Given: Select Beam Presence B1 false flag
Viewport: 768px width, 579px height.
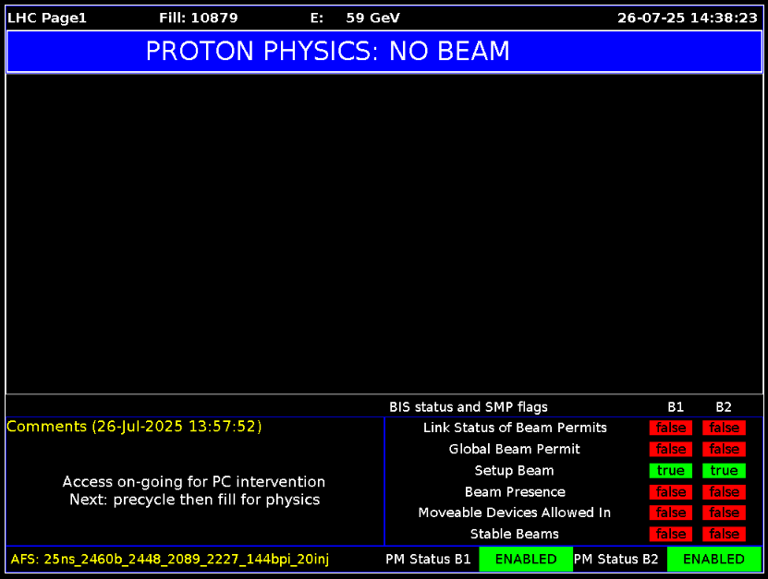Looking at the screenshot, I should [671, 492].
